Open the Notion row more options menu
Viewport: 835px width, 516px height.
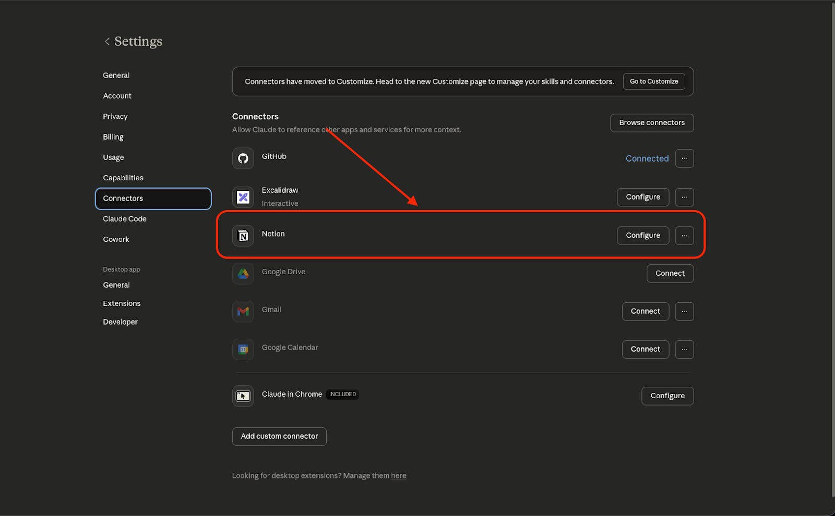684,236
